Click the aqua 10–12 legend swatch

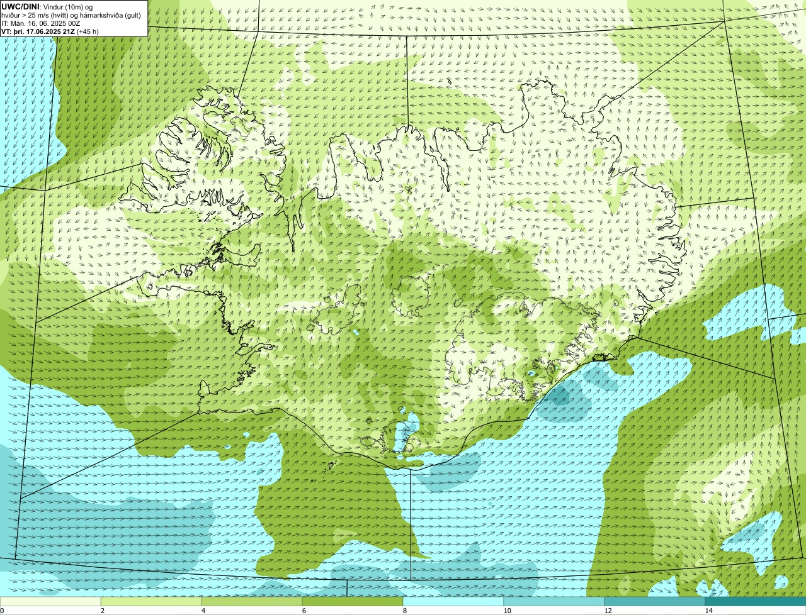[x=554, y=602]
